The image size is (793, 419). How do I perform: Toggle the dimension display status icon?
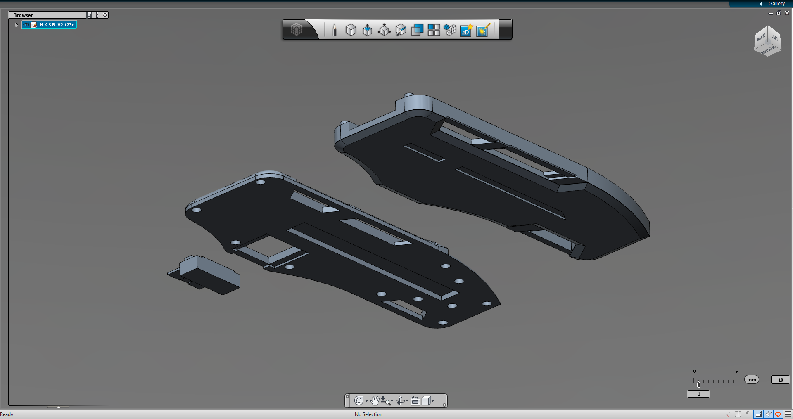coord(758,414)
